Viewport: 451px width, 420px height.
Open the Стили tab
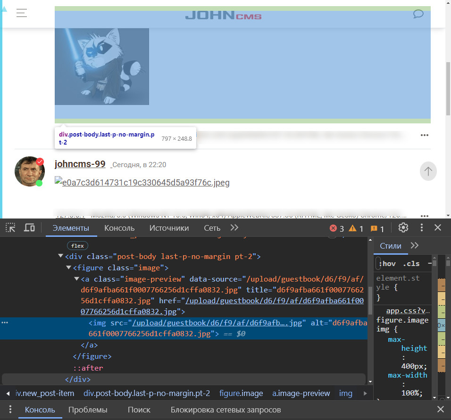(390, 246)
